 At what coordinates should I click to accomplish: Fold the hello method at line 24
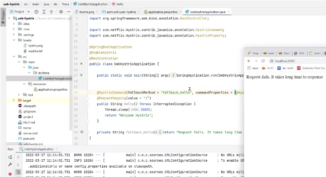click(x=87, y=104)
